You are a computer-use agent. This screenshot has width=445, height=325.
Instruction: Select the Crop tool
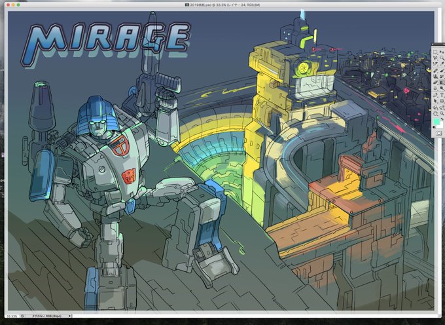coord(435,63)
